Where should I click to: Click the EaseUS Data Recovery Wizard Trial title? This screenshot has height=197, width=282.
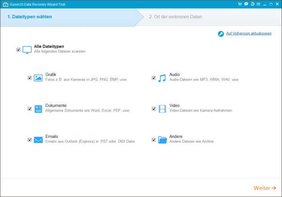click(x=38, y=4)
